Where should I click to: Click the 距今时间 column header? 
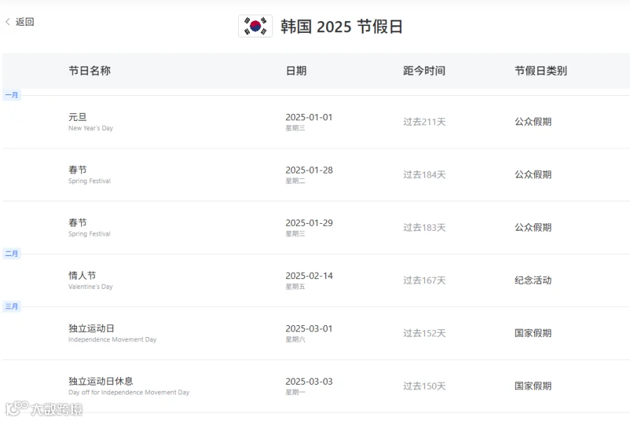424,71
